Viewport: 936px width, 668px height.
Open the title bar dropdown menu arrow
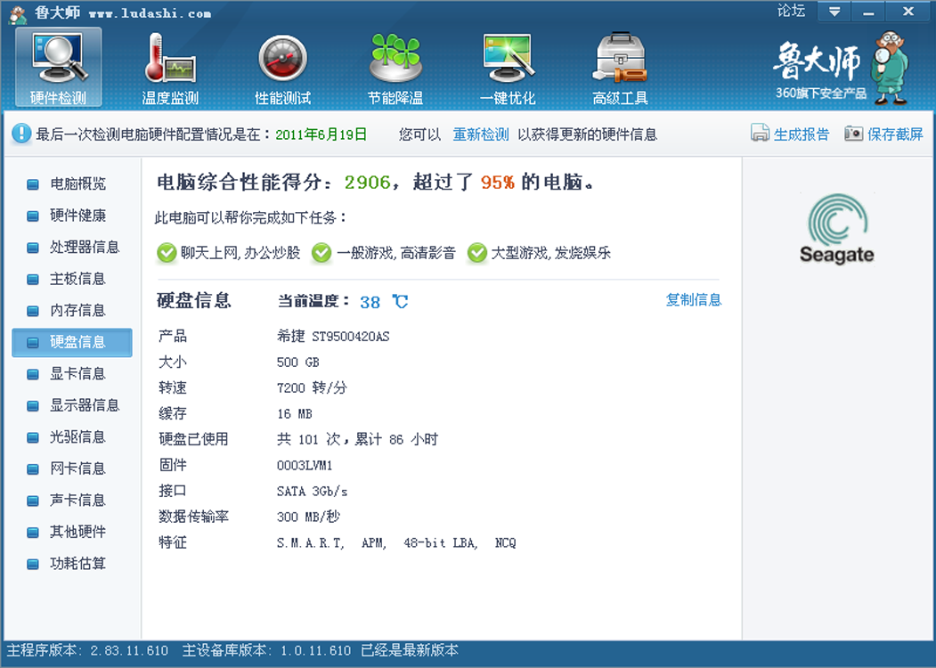point(834,12)
